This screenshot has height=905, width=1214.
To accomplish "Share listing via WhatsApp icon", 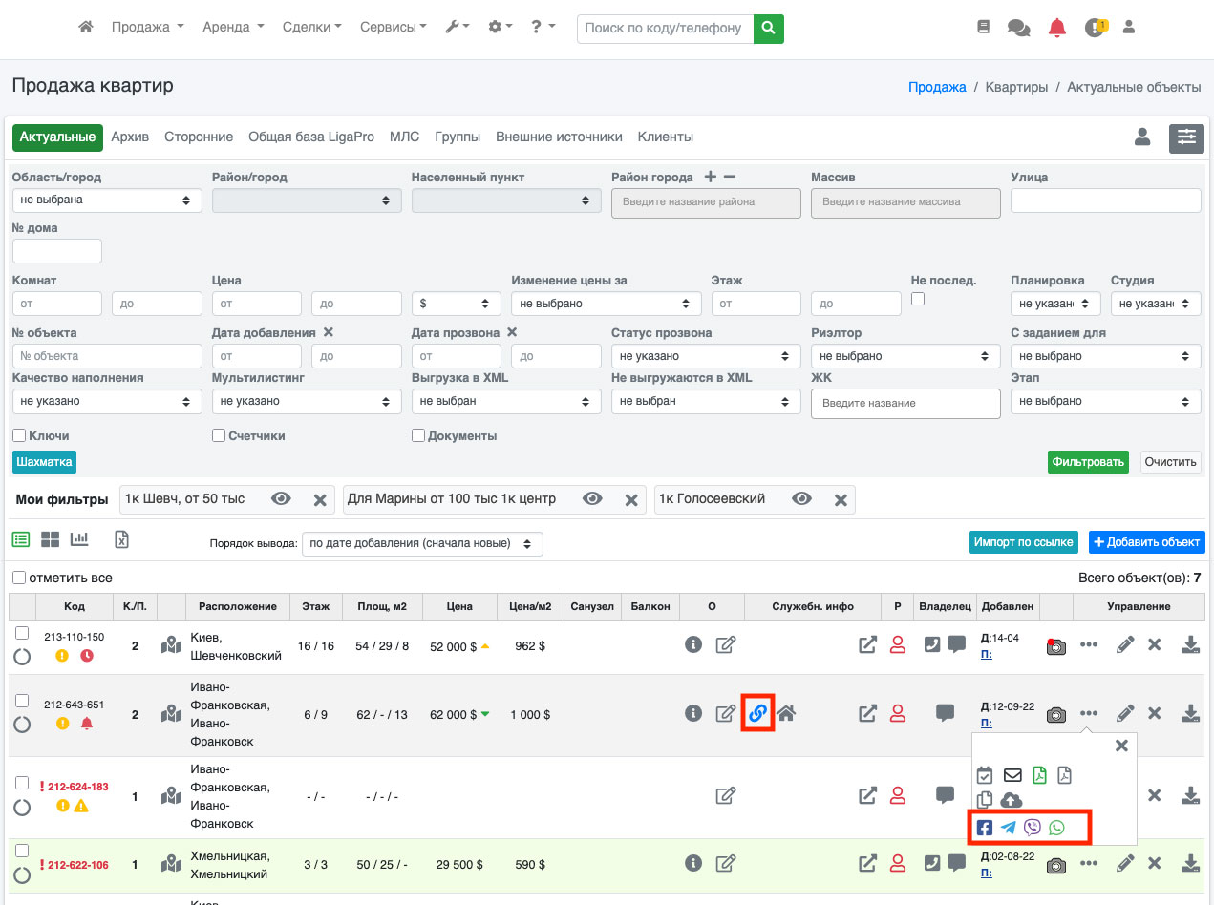I will [1056, 828].
